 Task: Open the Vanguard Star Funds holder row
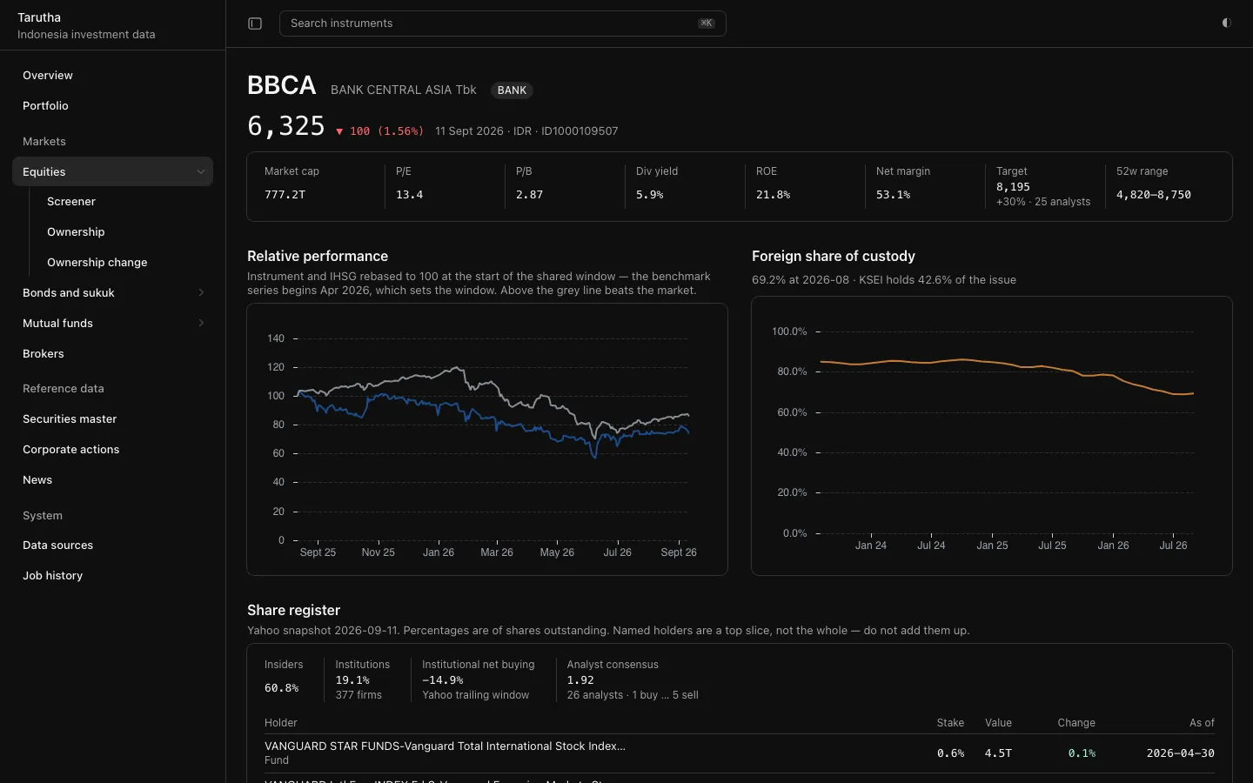pyautogui.click(x=740, y=753)
